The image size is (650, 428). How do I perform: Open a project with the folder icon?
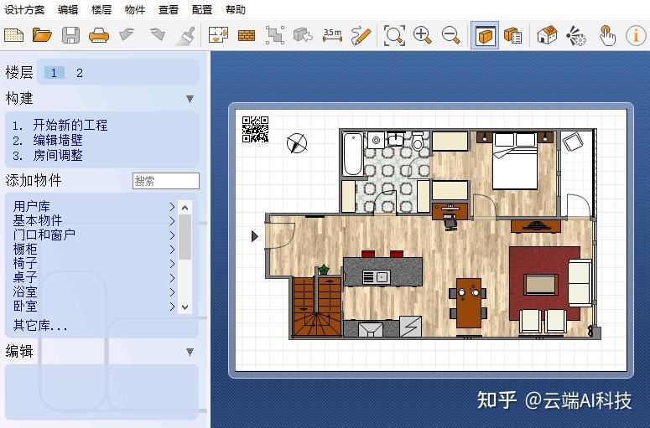tap(42, 35)
